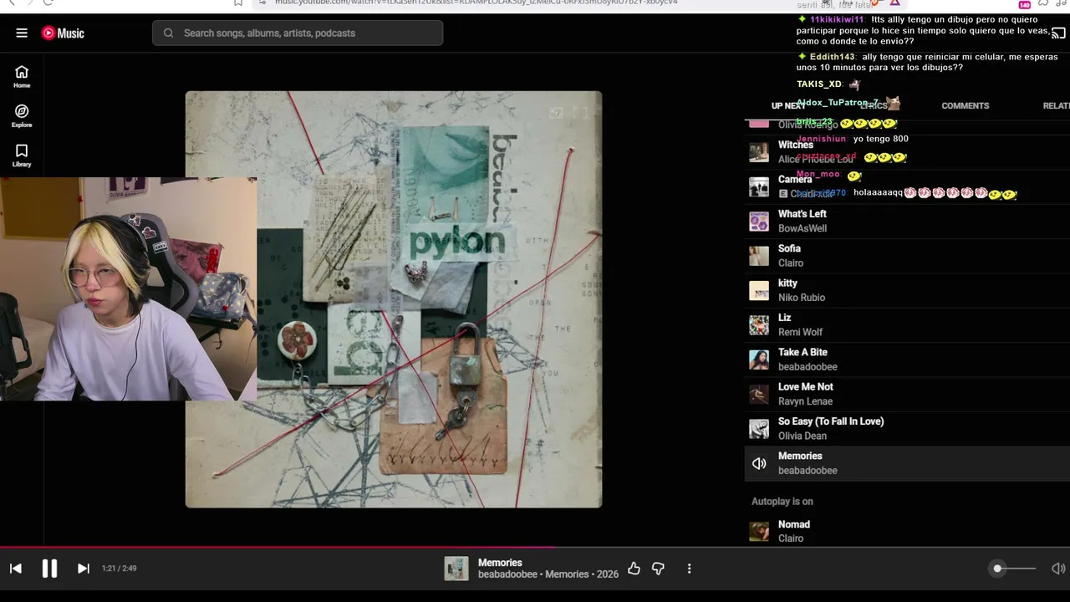The width and height of the screenshot is (1070, 602).
Task: Focus the search songs, albums, artists field
Action: (x=298, y=33)
